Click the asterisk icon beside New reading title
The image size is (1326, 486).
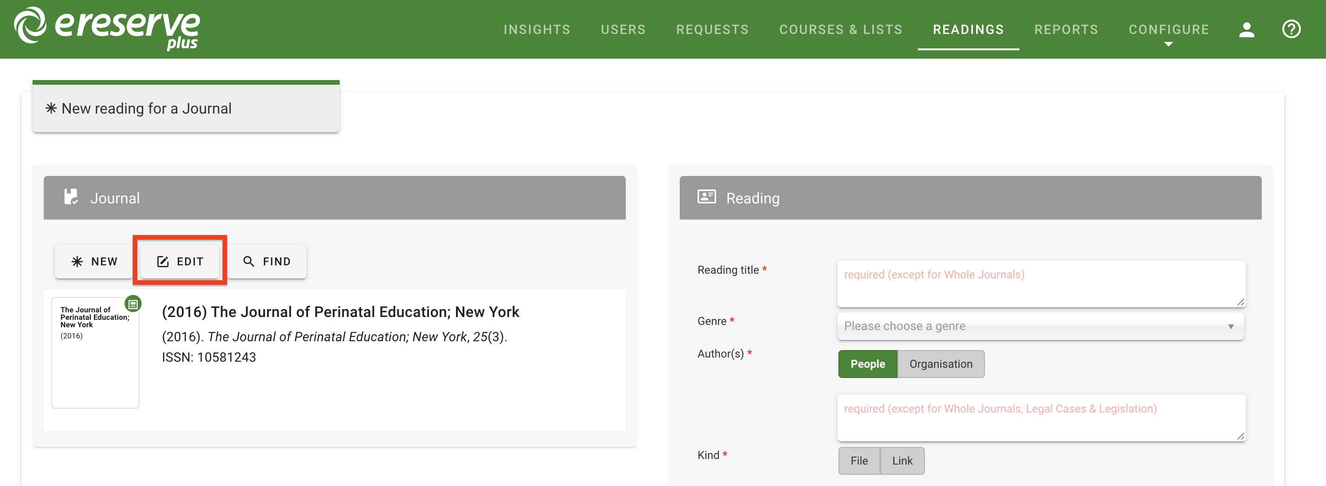coord(51,108)
